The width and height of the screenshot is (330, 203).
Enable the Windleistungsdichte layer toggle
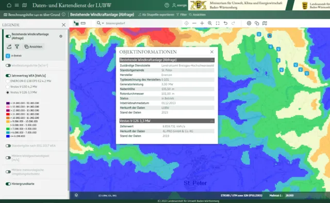click(x=8, y=65)
